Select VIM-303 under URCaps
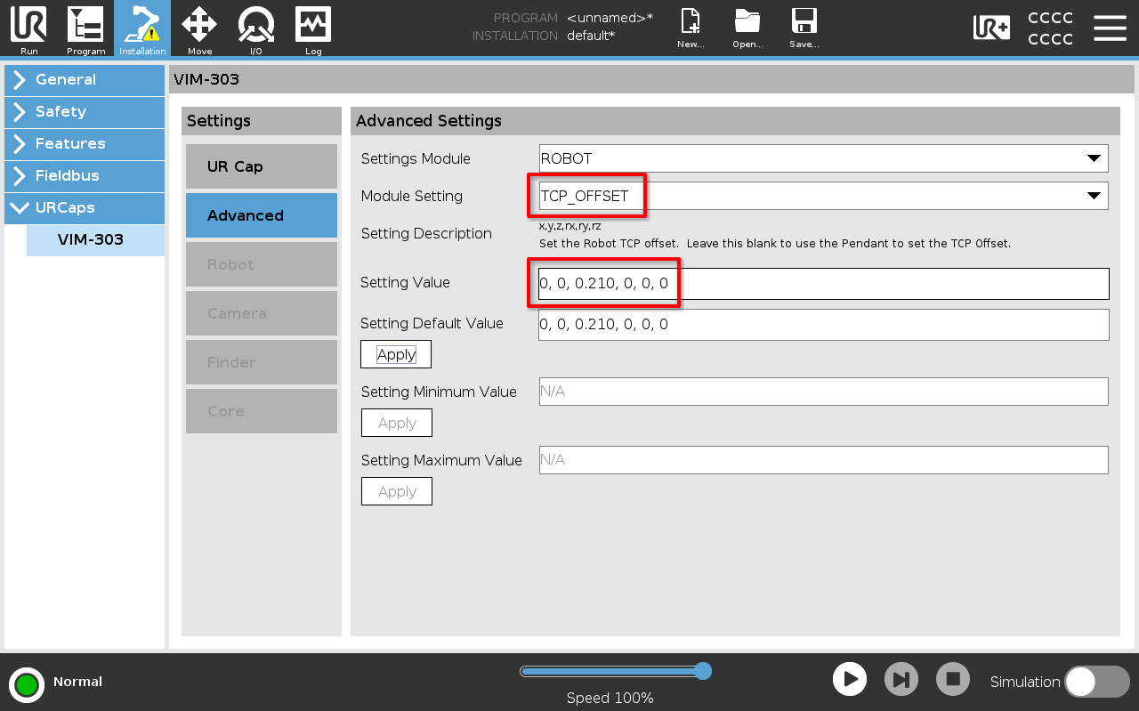This screenshot has height=711, width=1139. pos(95,240)
